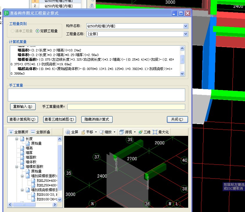Select 原始量 under 长度
The width and height of the screenshot is (245, 212).
click(36, 143)
